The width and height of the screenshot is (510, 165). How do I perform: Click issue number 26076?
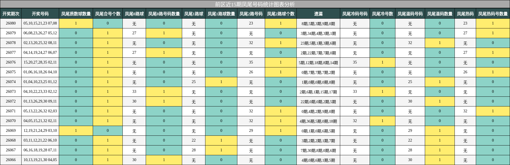pos(11,62)
